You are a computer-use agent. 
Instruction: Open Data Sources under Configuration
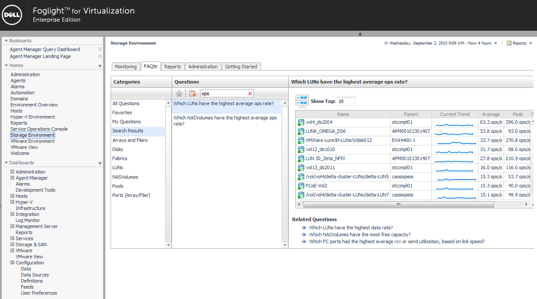coord(35,275)
